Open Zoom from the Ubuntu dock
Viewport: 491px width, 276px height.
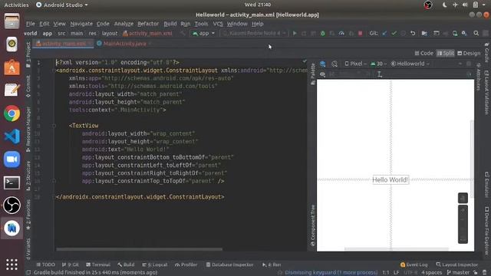12,159
